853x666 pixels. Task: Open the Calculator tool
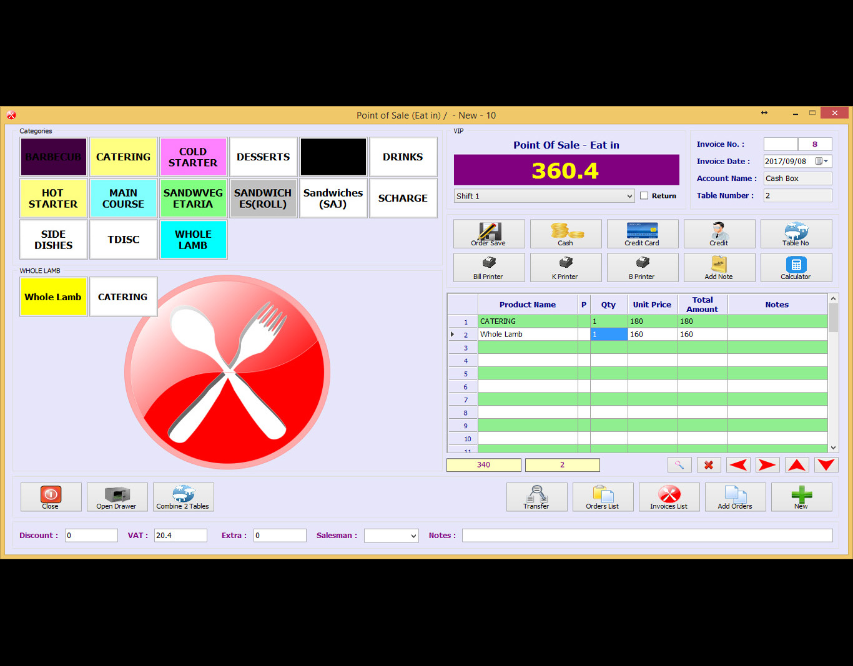796,267
